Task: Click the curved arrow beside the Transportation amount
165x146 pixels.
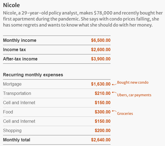Action: click(x=114, y=93)
